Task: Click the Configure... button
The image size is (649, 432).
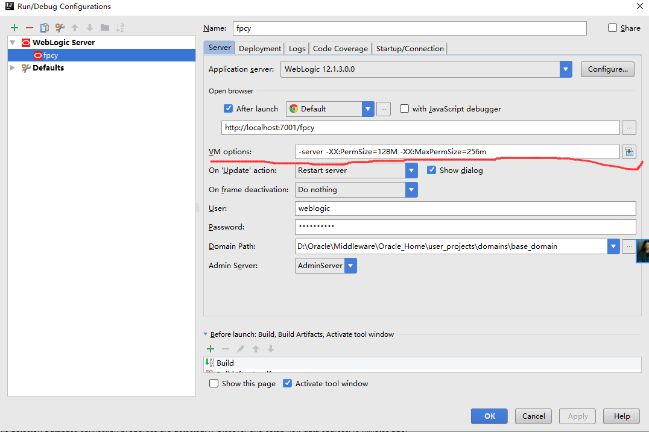Action: 607,69
